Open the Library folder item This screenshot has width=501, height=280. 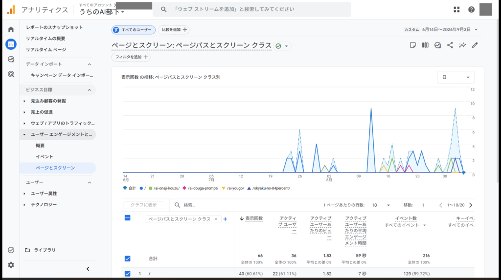click(40, 250)
